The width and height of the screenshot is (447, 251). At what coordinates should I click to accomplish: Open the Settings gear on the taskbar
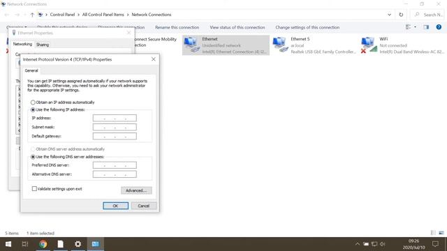click(78, 244)
